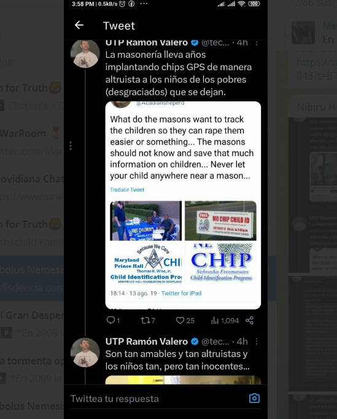This screenshot has height=419, width=337.
Task: Tap the first tweet's profile avatar
Action: (85, 53)
